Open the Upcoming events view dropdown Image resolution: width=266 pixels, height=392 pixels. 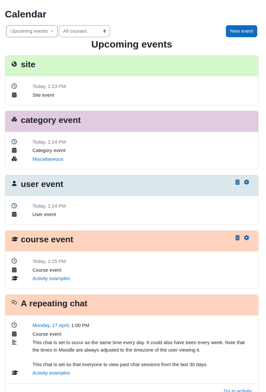pos(32,31)
